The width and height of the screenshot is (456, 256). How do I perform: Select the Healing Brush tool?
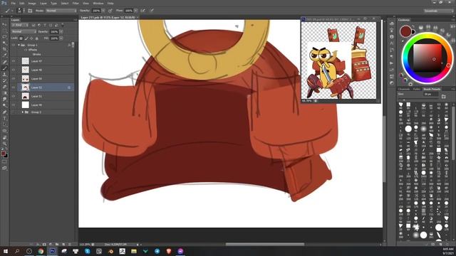click(4, 62)
